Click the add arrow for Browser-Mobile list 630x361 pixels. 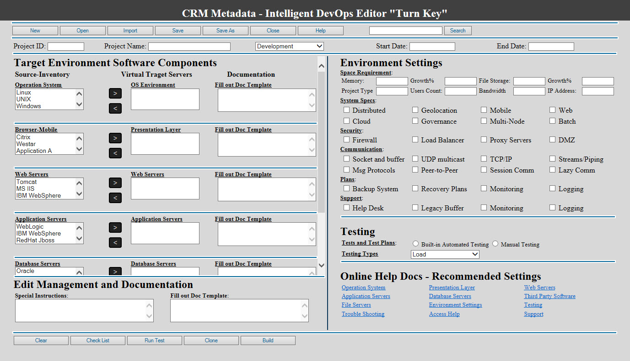pos(115,138)
